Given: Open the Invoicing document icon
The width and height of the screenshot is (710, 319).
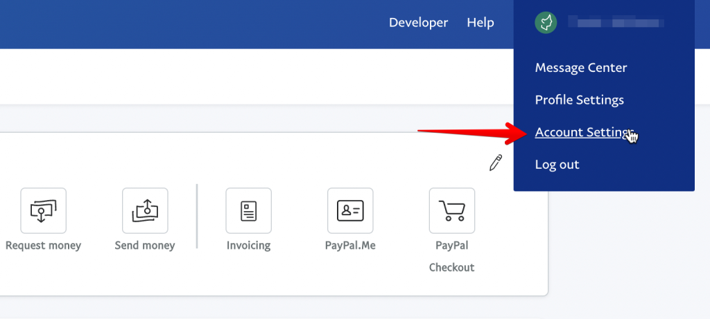Looking at the screenshot, I should pos(248,210).
